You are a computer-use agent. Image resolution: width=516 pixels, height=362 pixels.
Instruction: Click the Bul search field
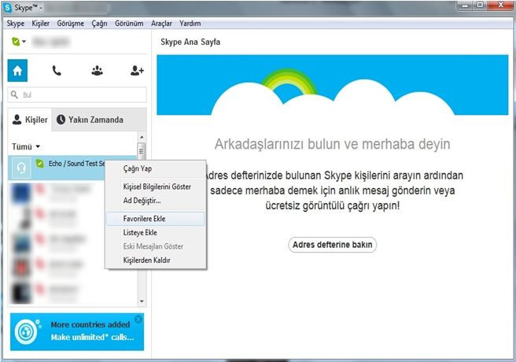(x=77, y=94)
